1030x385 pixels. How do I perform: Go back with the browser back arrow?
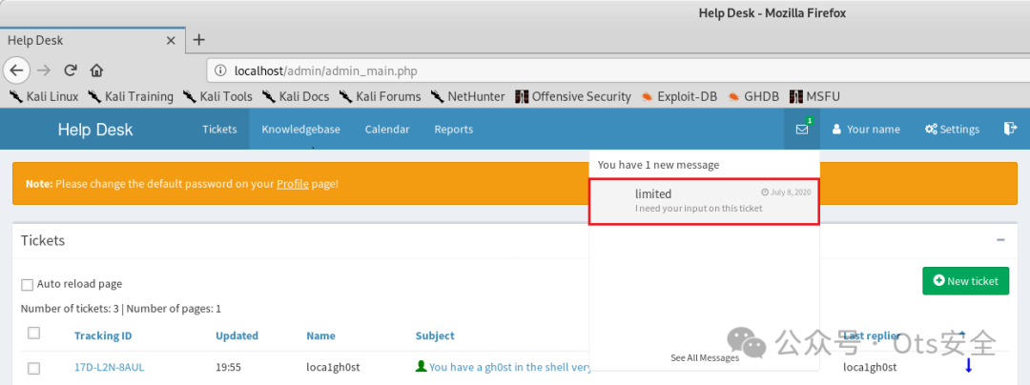click(17, 70)
